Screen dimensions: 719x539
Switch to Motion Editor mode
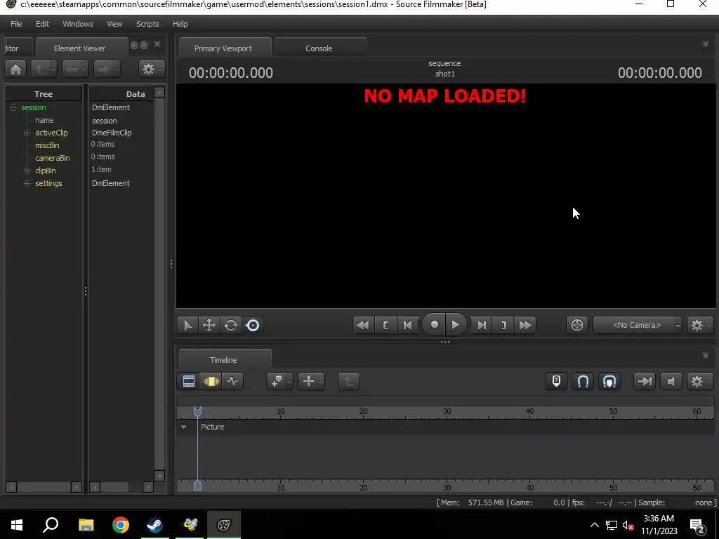coord(211,381)
